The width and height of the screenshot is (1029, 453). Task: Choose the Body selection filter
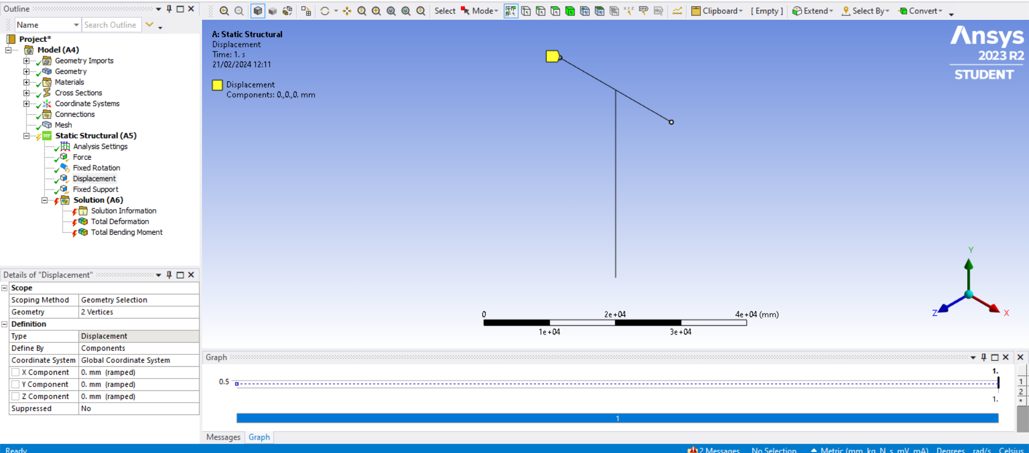click(570, 11)
